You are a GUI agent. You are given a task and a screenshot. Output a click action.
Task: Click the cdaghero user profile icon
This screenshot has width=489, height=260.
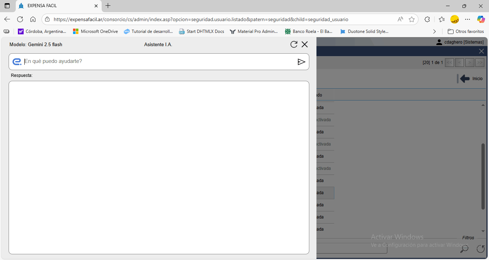click(439, 42)
